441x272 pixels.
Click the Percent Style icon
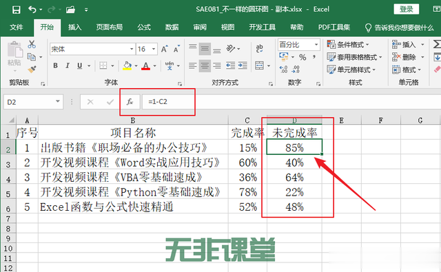pyautogui.click(x=302, y=57)
